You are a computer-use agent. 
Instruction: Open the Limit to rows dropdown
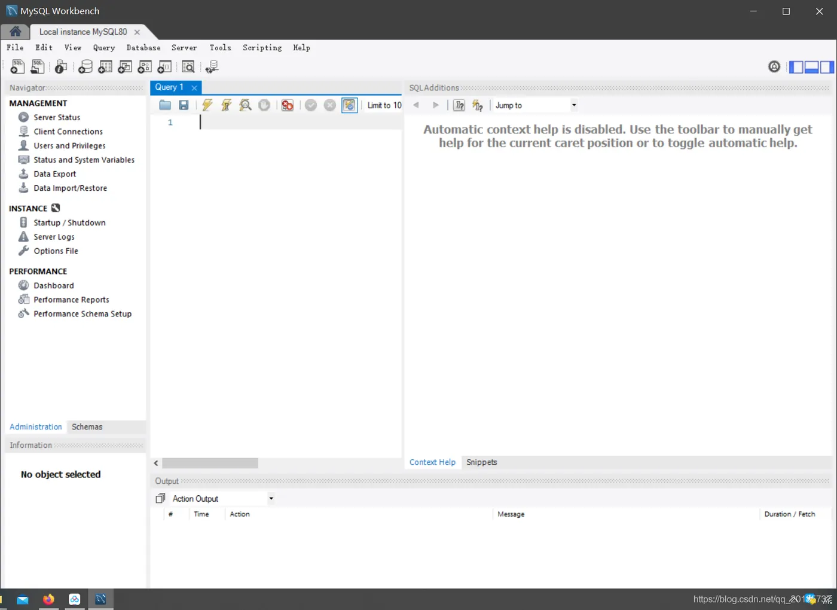point(384,105)
